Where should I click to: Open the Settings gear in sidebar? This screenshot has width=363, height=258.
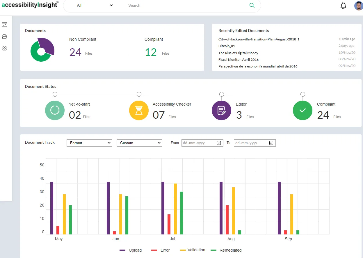pos(4,48)
